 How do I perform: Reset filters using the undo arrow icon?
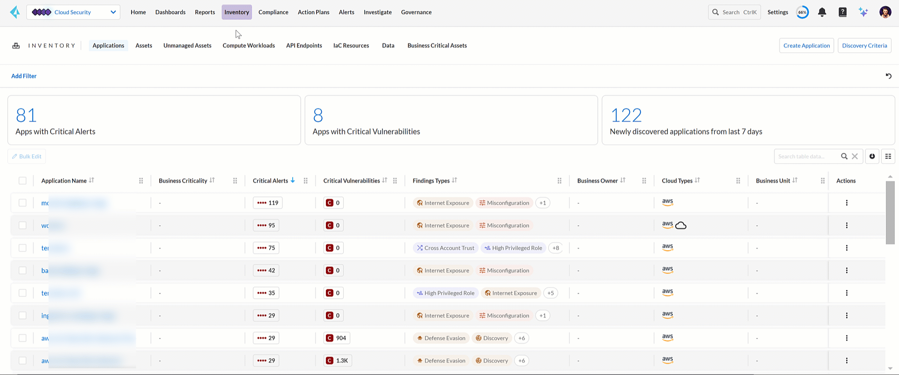click(888, 76)
